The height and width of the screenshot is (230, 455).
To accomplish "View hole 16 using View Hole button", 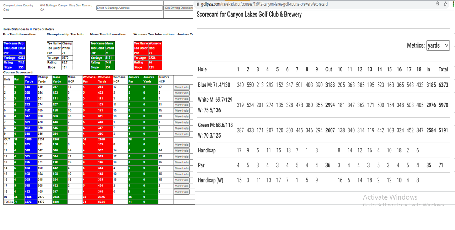I will (x=182, y=180).
